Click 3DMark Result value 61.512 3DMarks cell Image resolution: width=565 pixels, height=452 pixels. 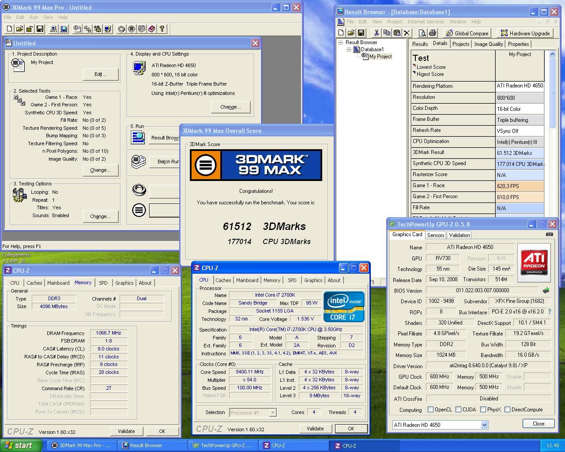point(520,153)
